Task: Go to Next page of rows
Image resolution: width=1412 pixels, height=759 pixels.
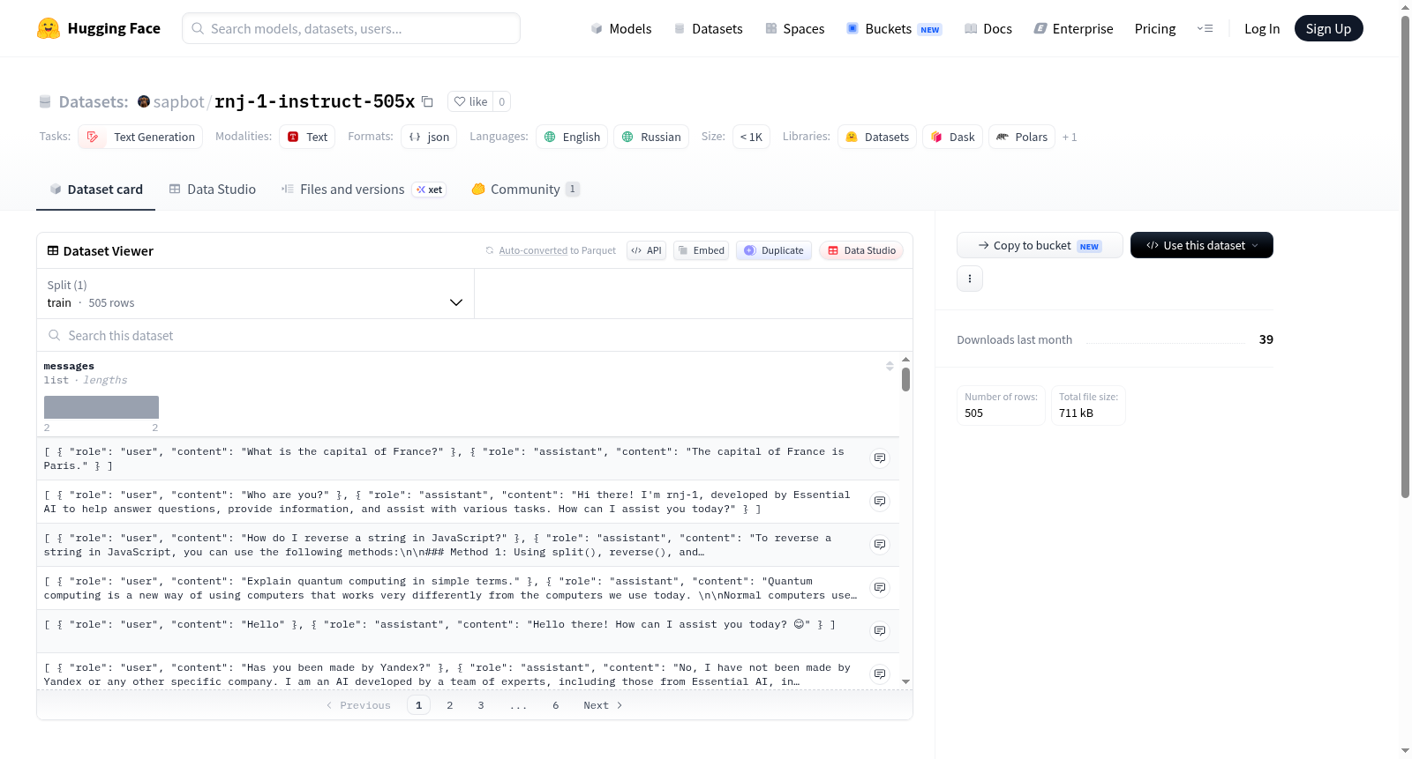Action: click(x=603, y=705)
